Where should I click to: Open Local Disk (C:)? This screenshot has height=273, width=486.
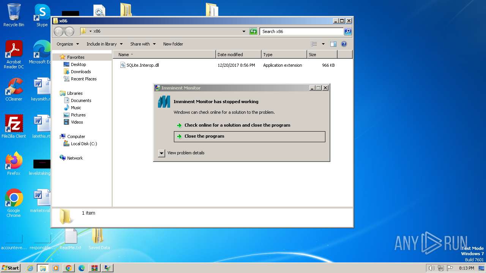coord(84,144)
